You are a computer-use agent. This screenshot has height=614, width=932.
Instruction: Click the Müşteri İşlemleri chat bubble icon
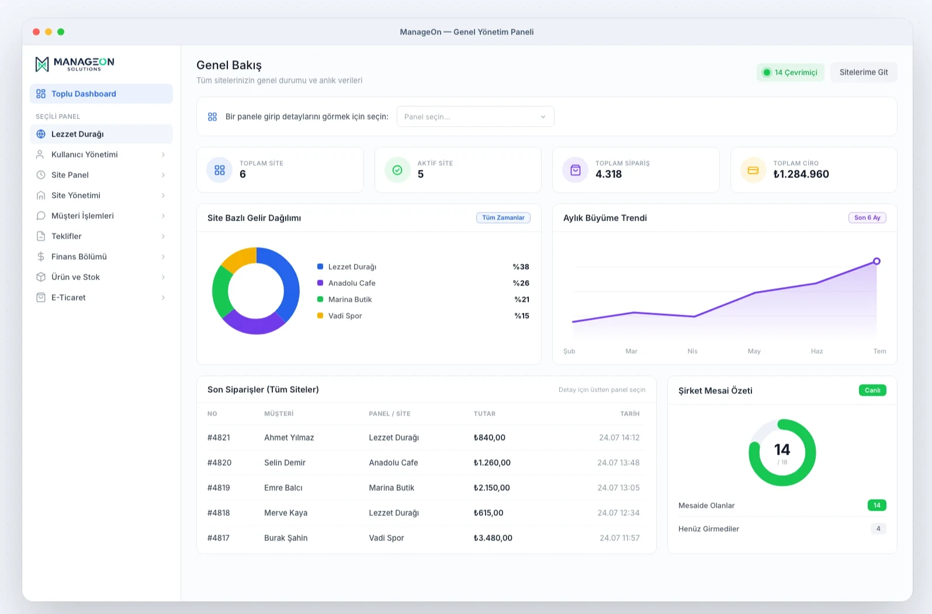click(x=41, y=215)
